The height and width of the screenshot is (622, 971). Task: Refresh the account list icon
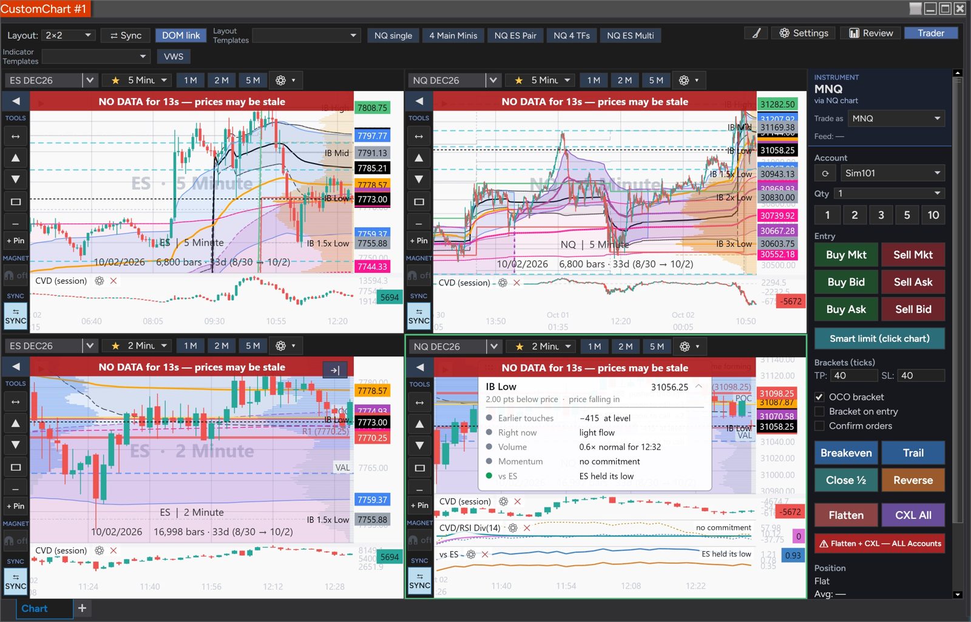coord(825,173)
